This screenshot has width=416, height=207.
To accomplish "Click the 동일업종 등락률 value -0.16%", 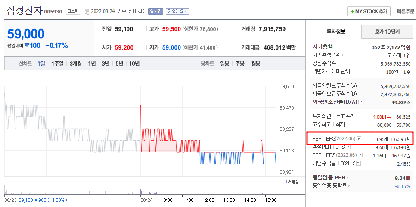I will tap(403, 186).
